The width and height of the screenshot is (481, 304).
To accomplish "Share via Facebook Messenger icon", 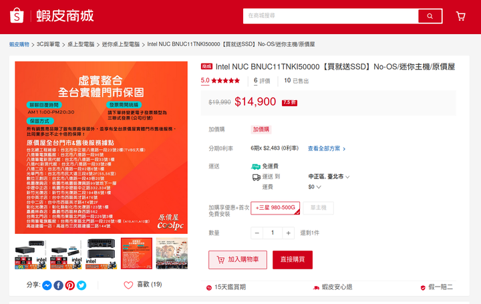I will click(47, 285).
